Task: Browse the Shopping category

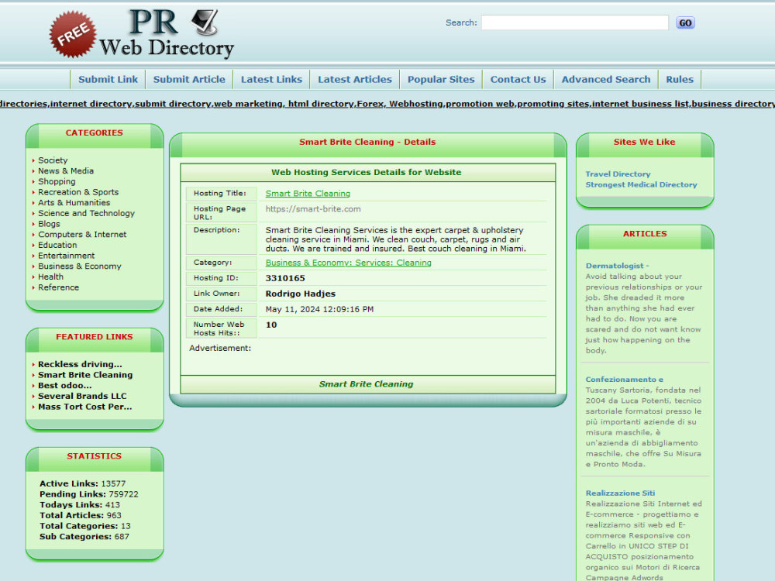Action: tap(57, 181)
